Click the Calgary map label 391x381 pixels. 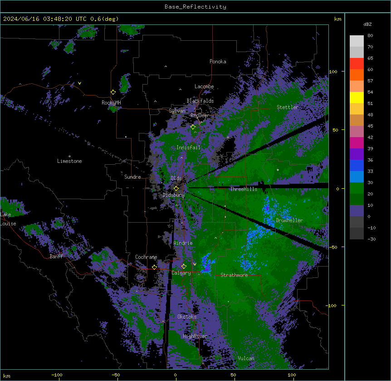coord(181,273)
